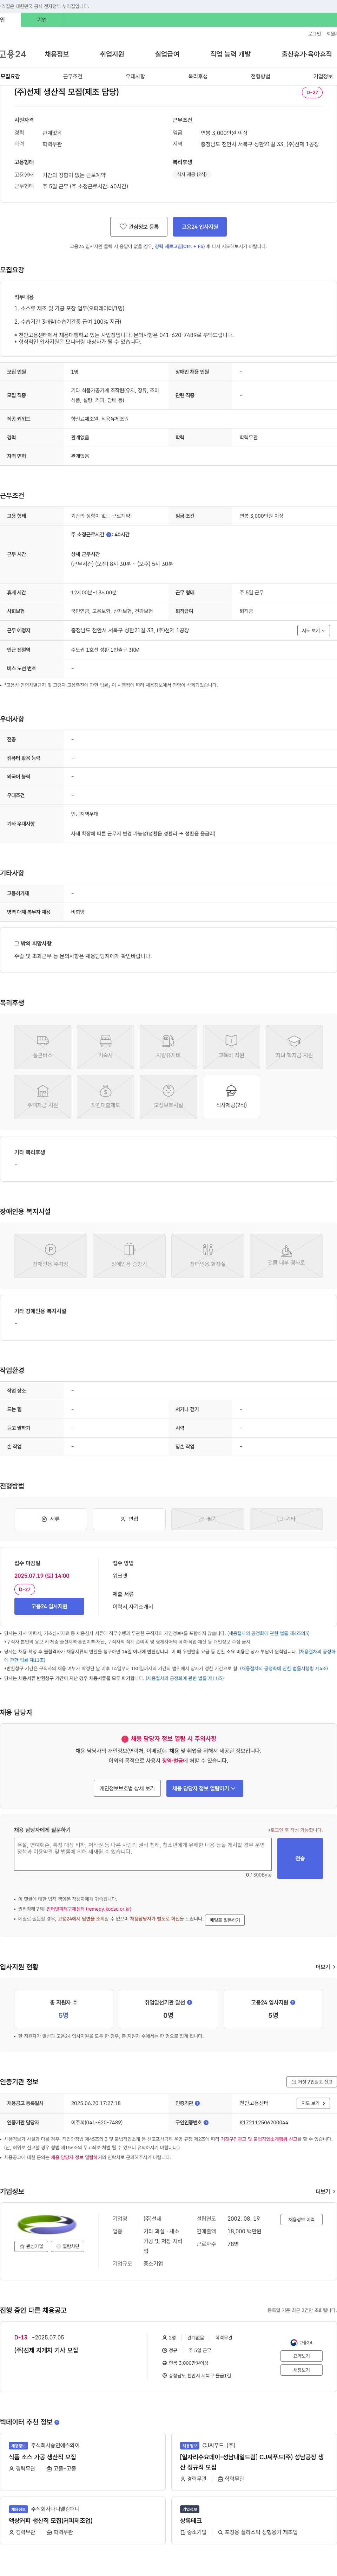Viewport: 337px width, 2576px height.
Task: Open the 채용정보 main menu
Action: tap(57, 54)
